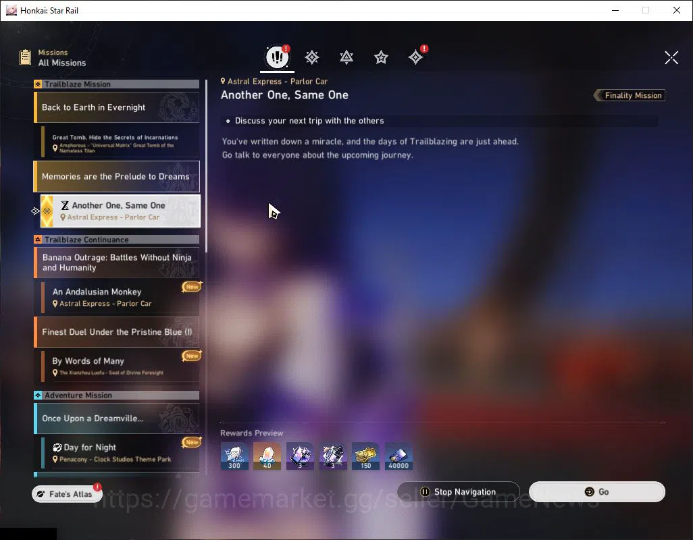
Task: Open the Companion Mission star tab
Action: pos(381,57)
